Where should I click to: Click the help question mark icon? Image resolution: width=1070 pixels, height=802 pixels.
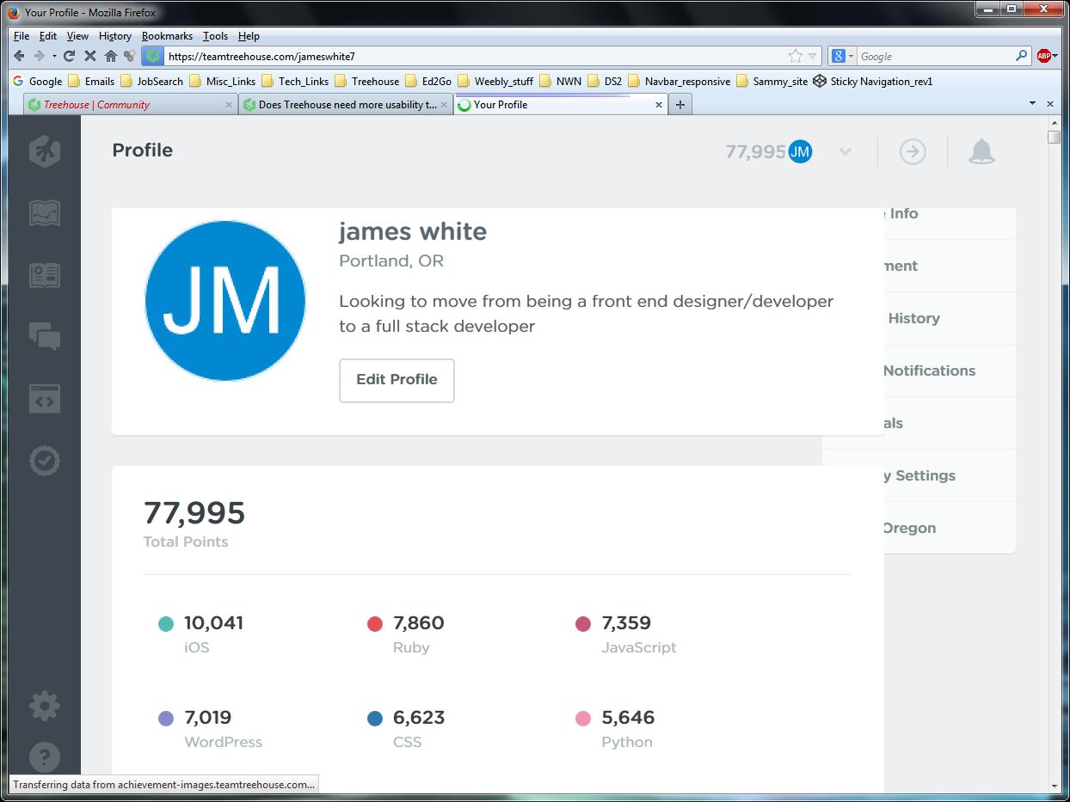45,757
